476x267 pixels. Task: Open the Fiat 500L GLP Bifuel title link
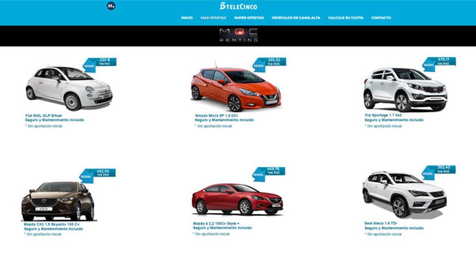(x=43, y=115)
